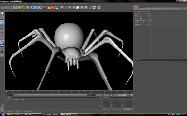Toggle the X axis lock
Image resolution: width=187 pixels, height=116 pixels.
[32, 7]
